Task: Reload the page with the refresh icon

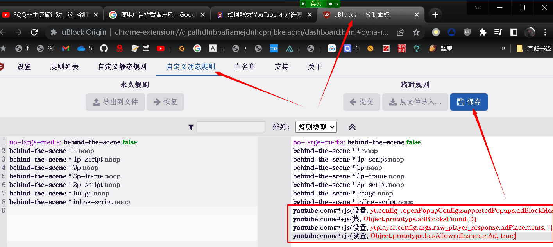Action: pos(34,32)
